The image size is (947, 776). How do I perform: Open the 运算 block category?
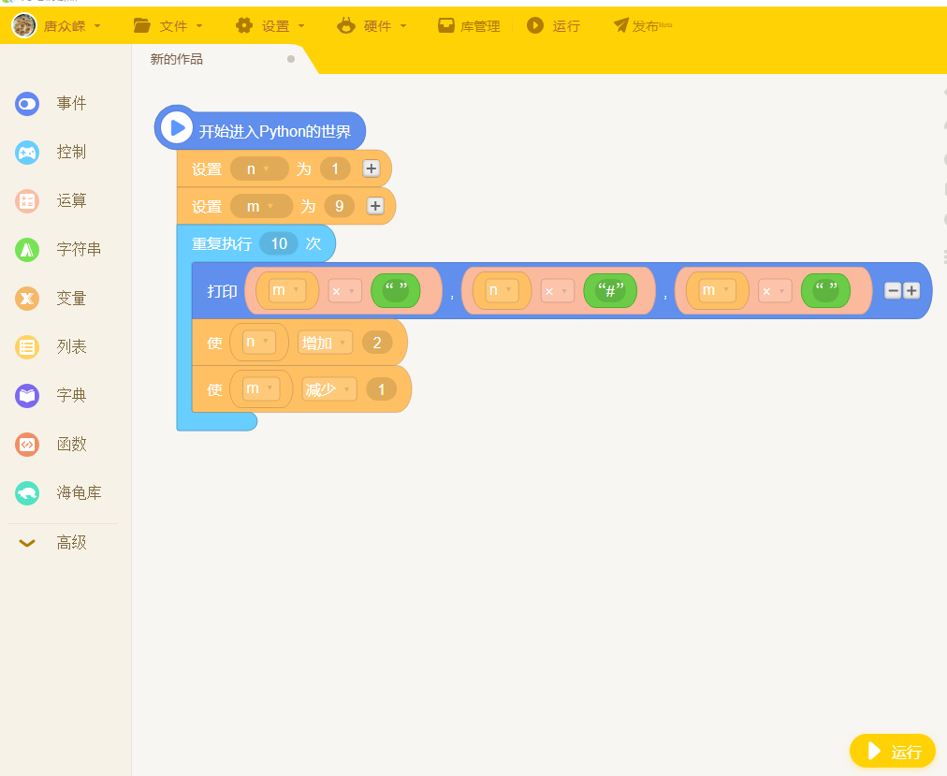(51, 200)
